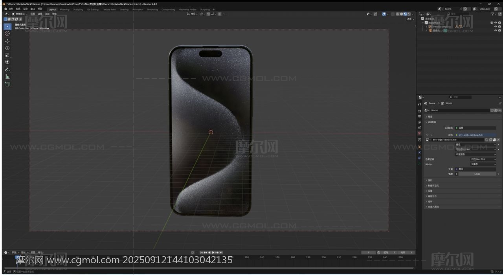
Task: Toggle viewport overlays
Action: click(384, 14)
